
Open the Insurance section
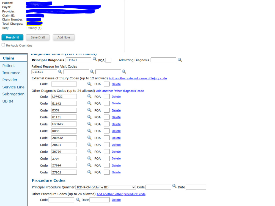tap(11, 73)
